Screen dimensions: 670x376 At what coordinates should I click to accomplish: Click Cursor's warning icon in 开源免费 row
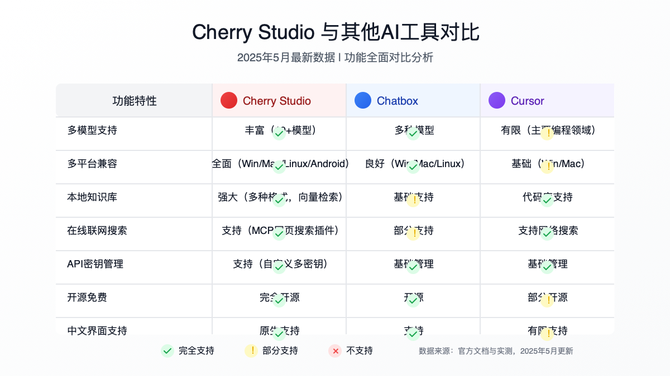pos(547,301)
